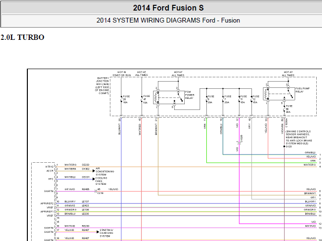Screen dimensions: 322x241
Task: Click the Engine Controls Sensor Harness note
Action: coord(301,137)
